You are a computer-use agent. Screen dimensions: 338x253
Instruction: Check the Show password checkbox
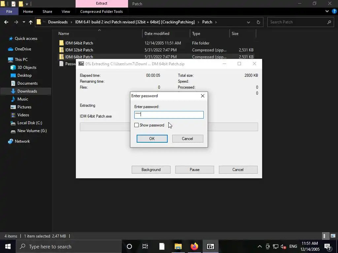(136, 125)
